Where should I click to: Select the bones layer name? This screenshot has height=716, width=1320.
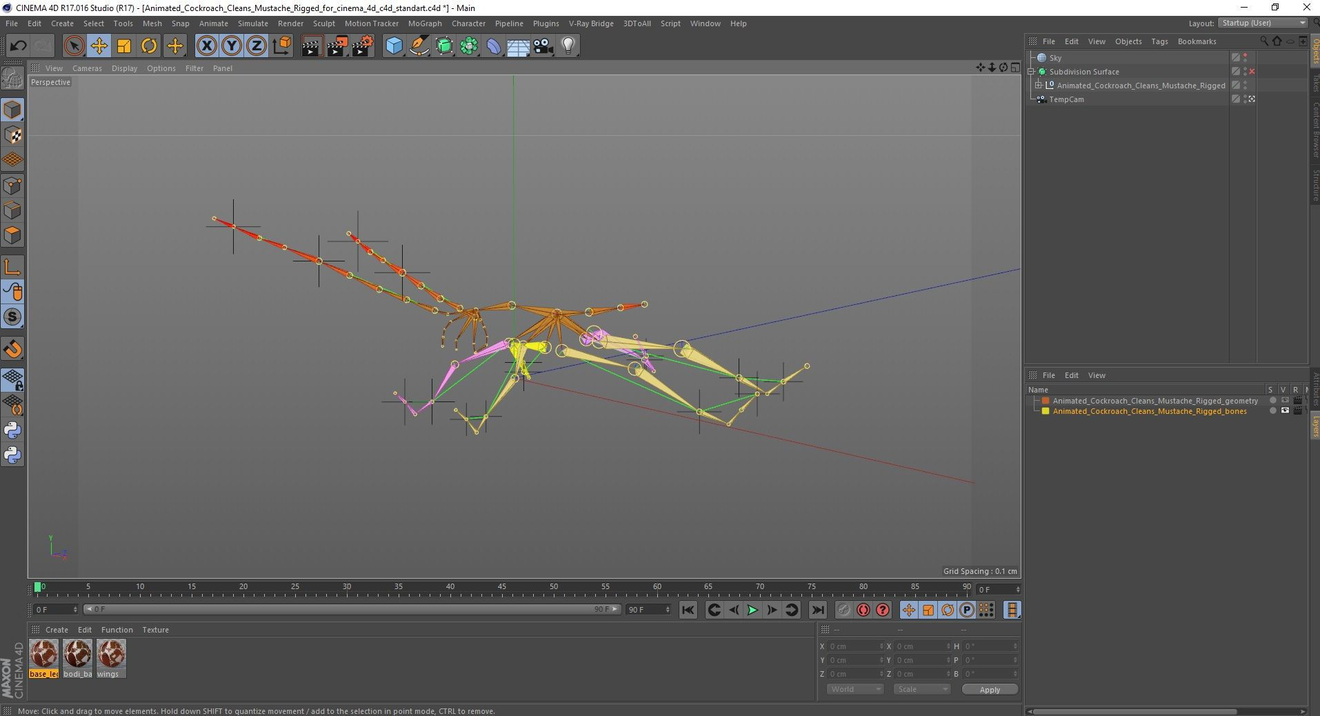(1150, 411)
